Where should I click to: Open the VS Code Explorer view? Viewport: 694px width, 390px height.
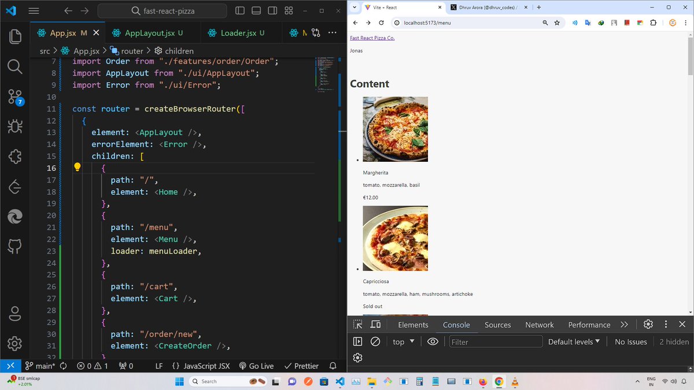pos(15,36)
